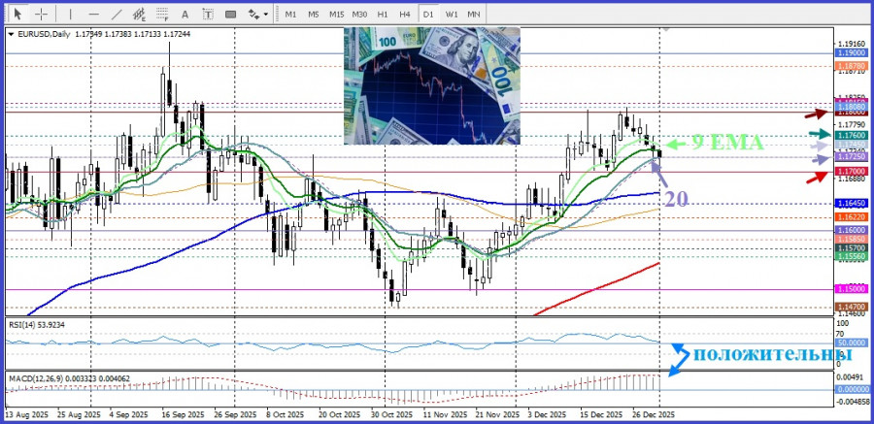Click the MACD 0.00491 scale value

coord(849,377)
